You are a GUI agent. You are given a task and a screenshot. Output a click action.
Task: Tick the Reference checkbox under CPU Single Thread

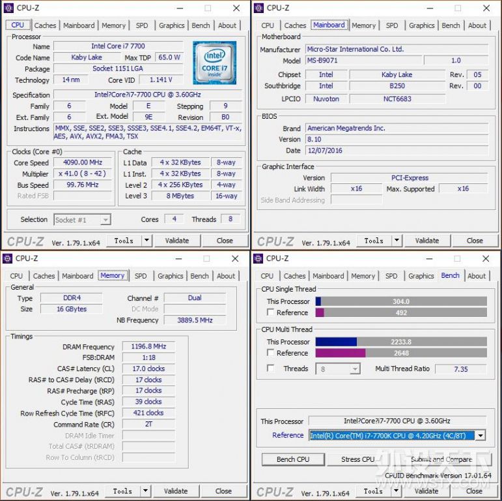coord(270,312)
